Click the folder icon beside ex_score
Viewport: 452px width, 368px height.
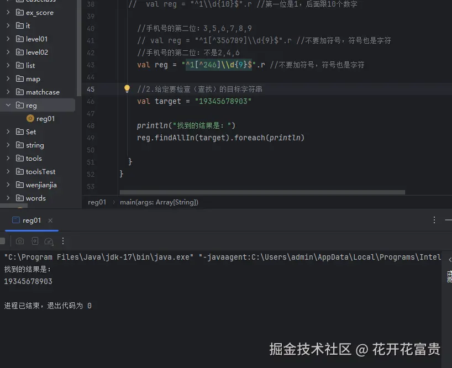[x=20, y=12]
